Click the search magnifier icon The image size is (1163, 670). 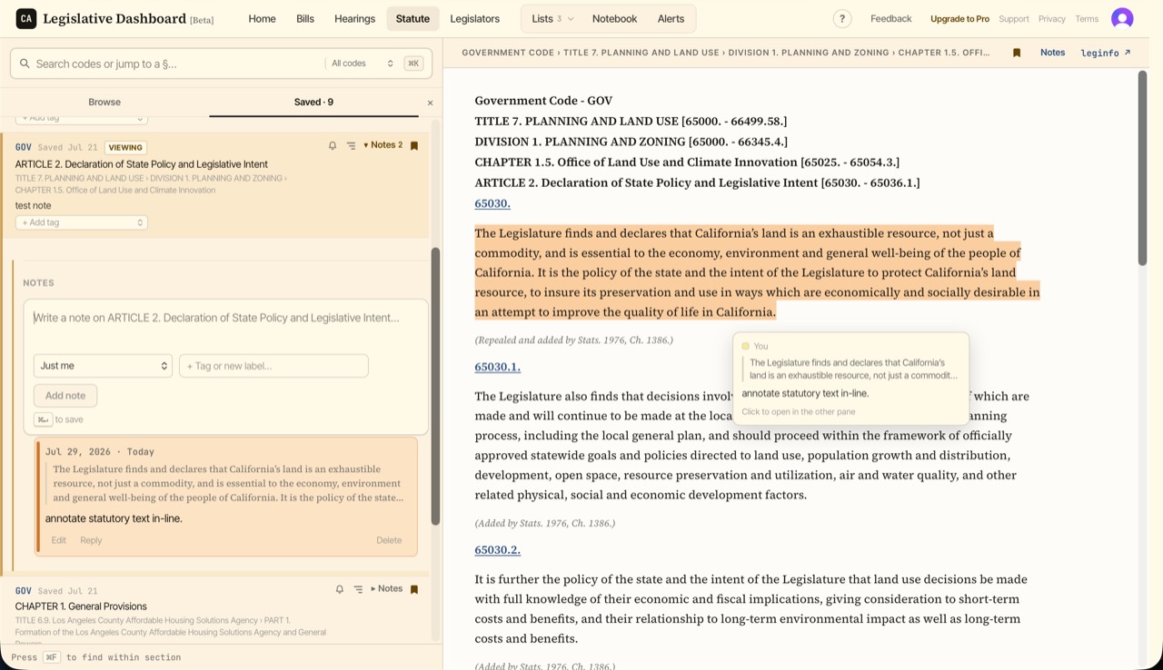(25, 64)
